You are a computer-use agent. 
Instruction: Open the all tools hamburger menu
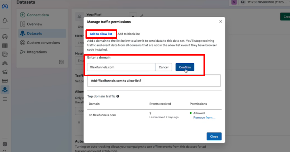pyautogui.click(x=5, y=99)
